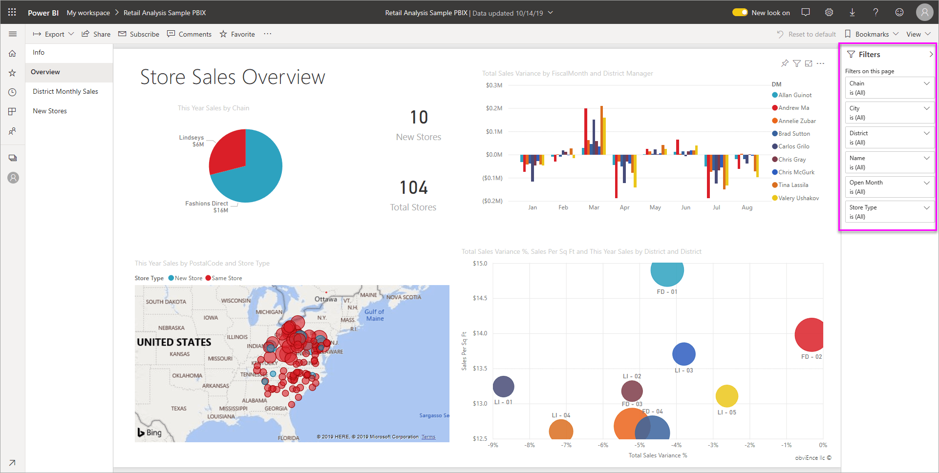Collapse the Filters pane

930,54
